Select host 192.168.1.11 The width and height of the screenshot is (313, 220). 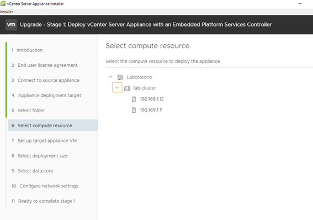151,110
